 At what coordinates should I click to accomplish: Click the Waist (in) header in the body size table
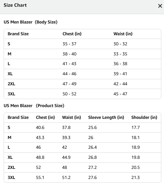pos(123,34)
